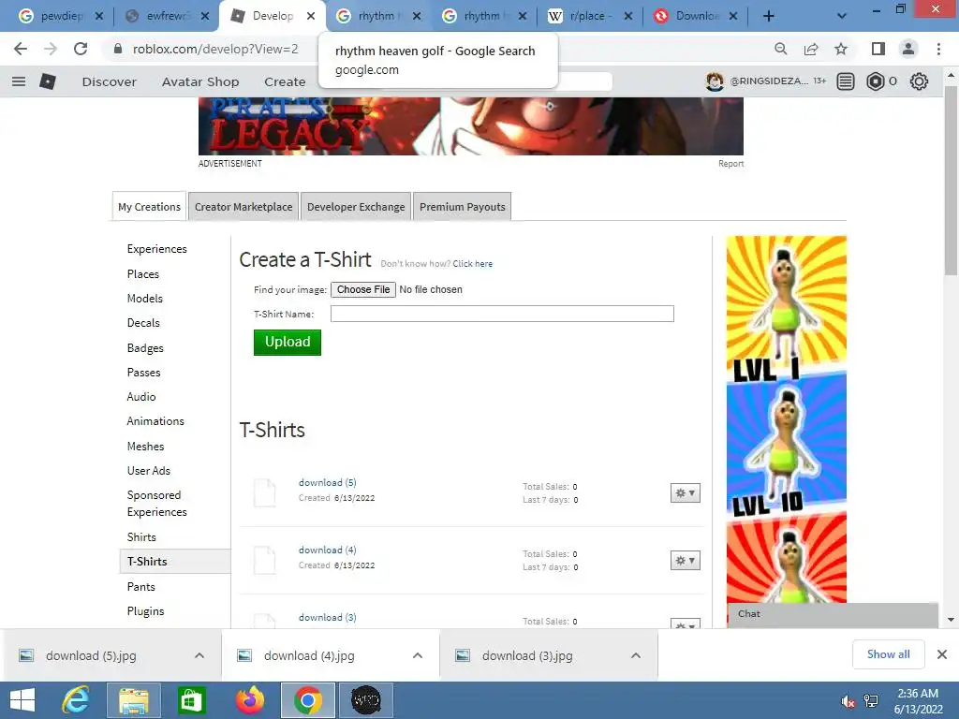Focus the T-Shirt Name input field

click(502, 314)
